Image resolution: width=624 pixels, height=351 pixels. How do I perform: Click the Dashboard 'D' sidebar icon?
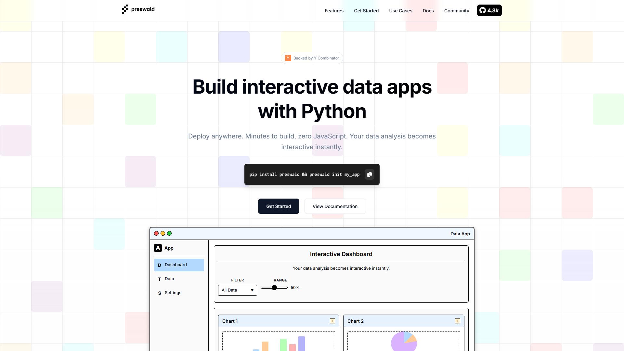point(160,265)
